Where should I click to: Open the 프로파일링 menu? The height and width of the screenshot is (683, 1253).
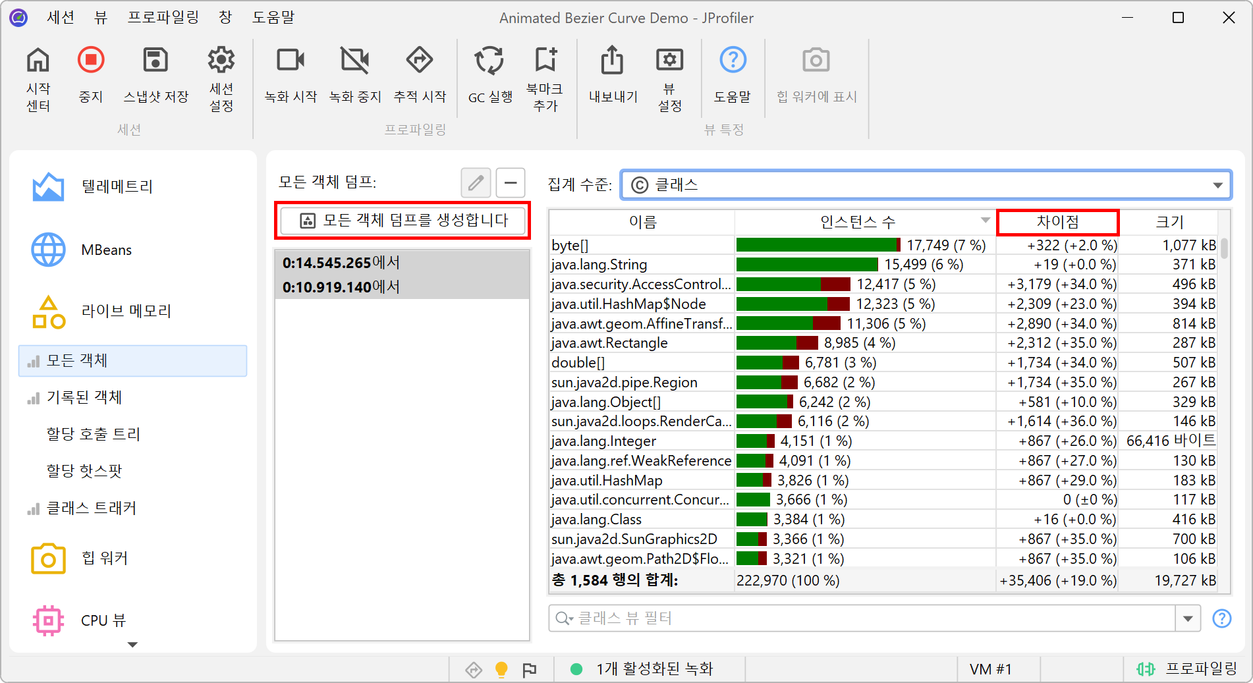(x=163, y=18)
